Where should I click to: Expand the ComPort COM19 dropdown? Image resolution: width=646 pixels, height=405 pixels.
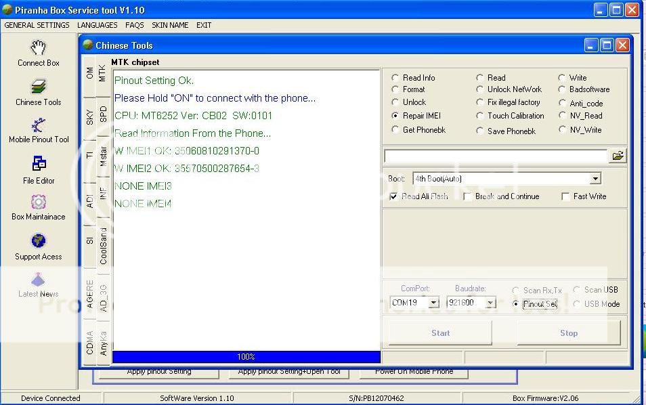tap(433, 303)
